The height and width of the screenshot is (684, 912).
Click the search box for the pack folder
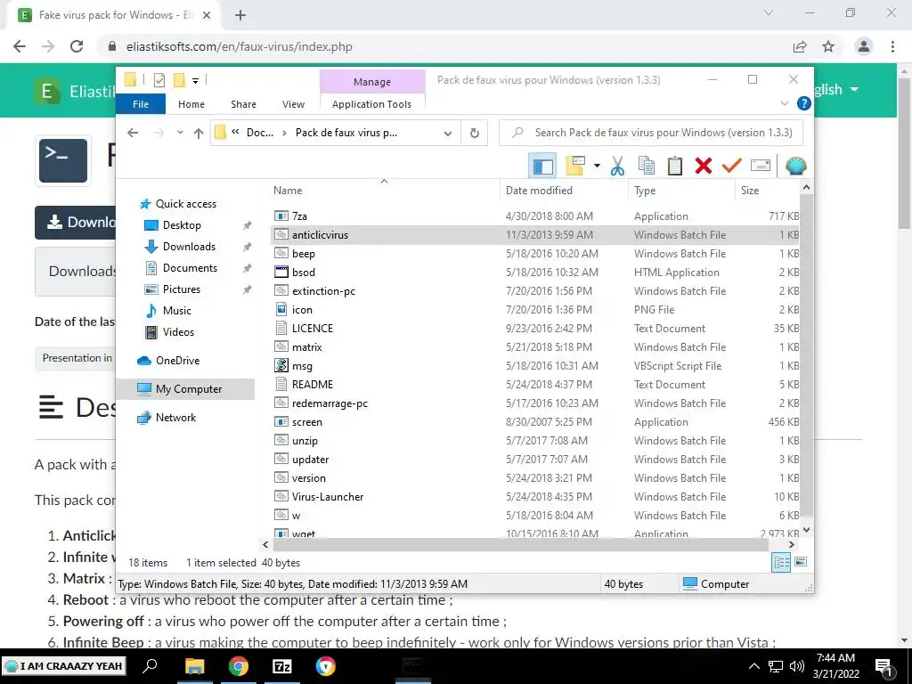click(651, 133)
